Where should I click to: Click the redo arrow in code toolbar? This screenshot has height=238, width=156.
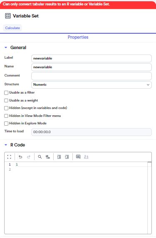pyautogui.click(x=29, y=157)
